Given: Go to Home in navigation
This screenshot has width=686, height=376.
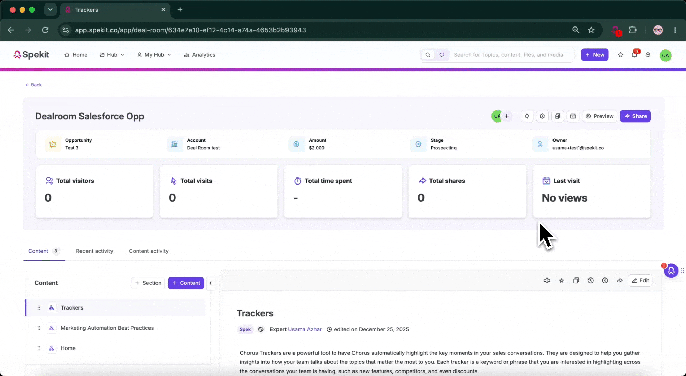Looking at the screenshot, I should [x=76, y=55].
